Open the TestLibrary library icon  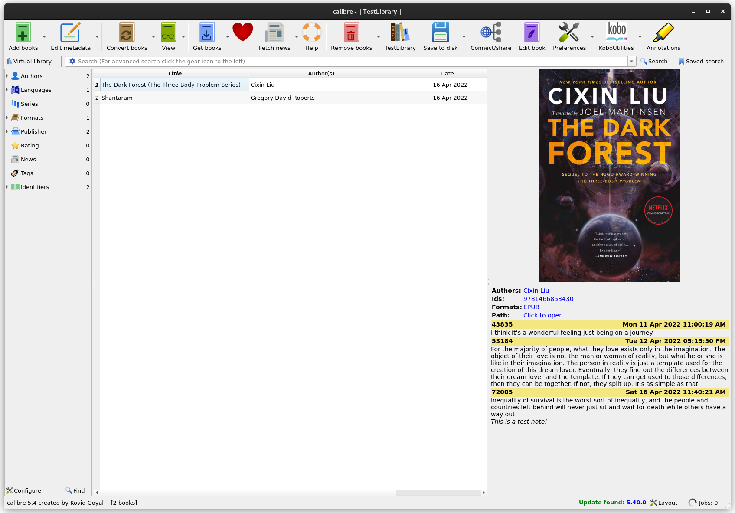pos(400,33)
